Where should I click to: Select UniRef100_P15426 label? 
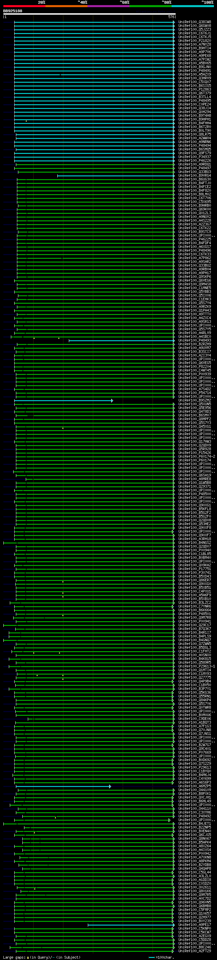tap(194, 453)
